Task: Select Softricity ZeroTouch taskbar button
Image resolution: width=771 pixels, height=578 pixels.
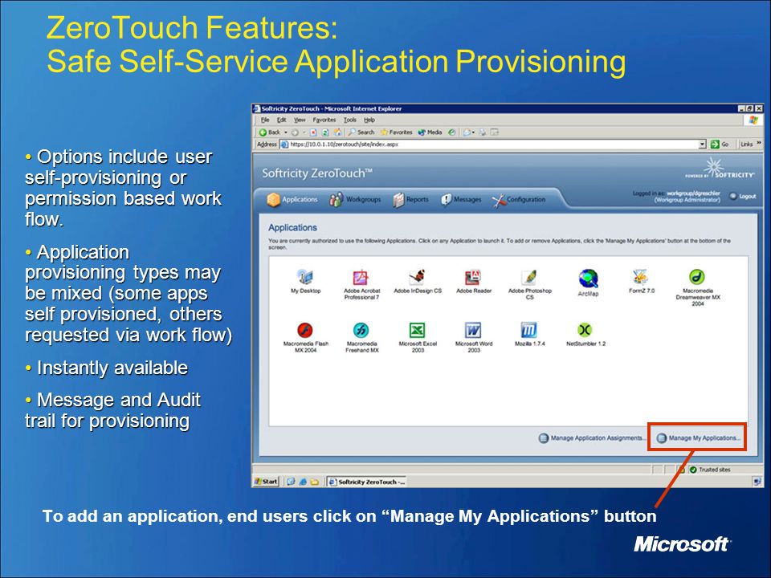Action: (367, 482)
